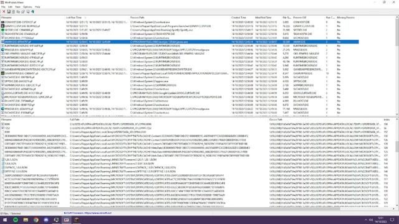The image size is (399, 224).
Task: Open the notification center icon
Action: pyautogui.click(x=392, y=220)
